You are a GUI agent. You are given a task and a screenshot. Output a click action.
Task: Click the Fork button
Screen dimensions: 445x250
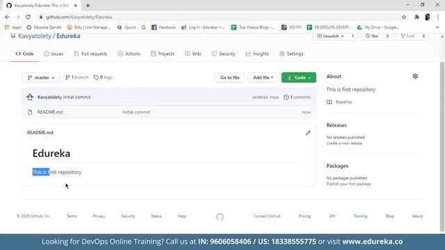(x=407, y=36)
